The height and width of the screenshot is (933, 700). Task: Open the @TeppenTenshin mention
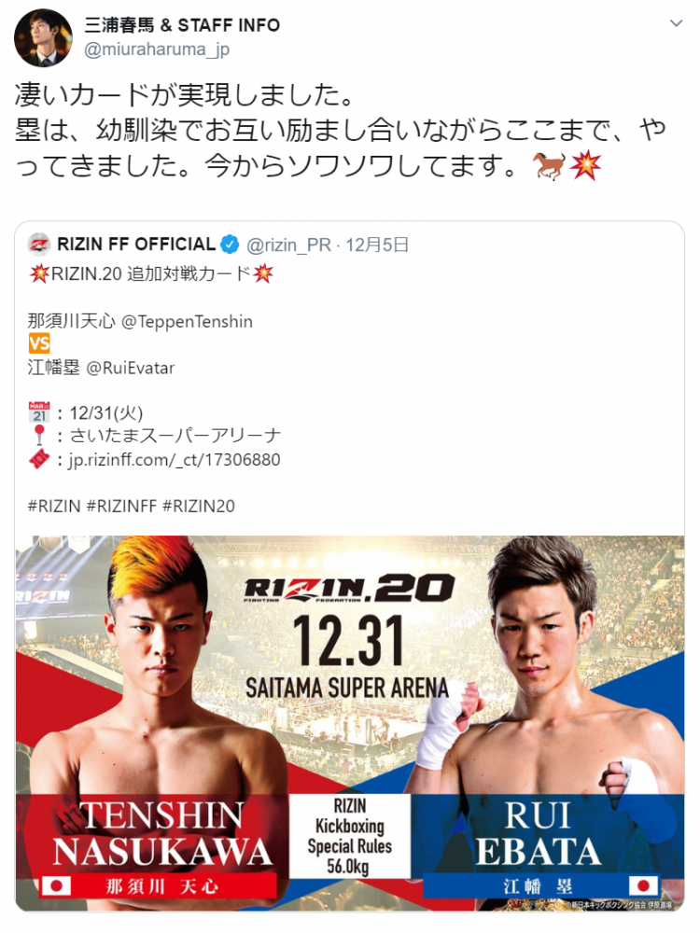coord(187,321)
